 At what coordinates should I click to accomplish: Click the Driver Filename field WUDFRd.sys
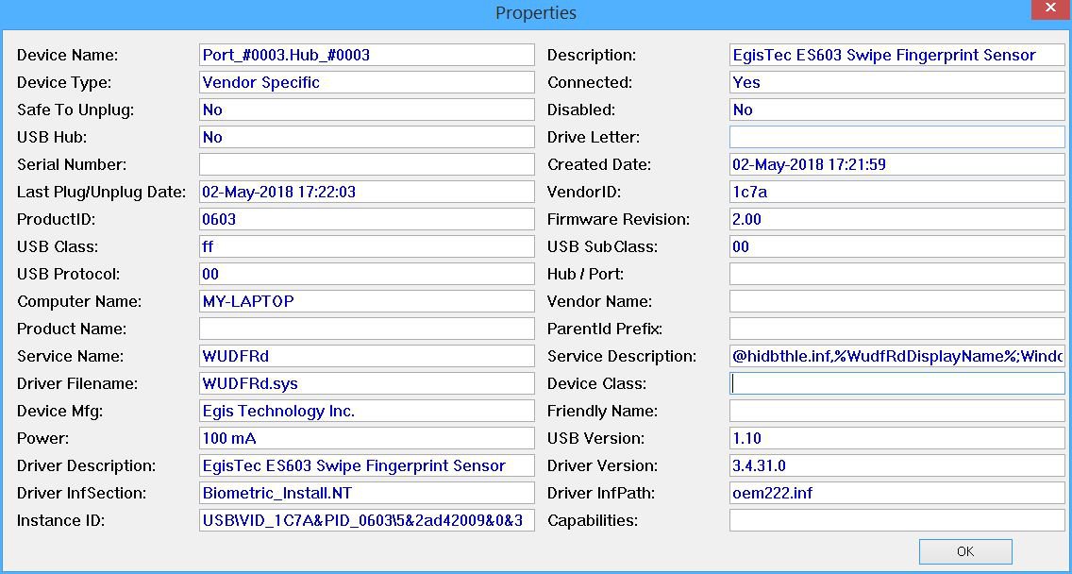(x=366, y=383)
